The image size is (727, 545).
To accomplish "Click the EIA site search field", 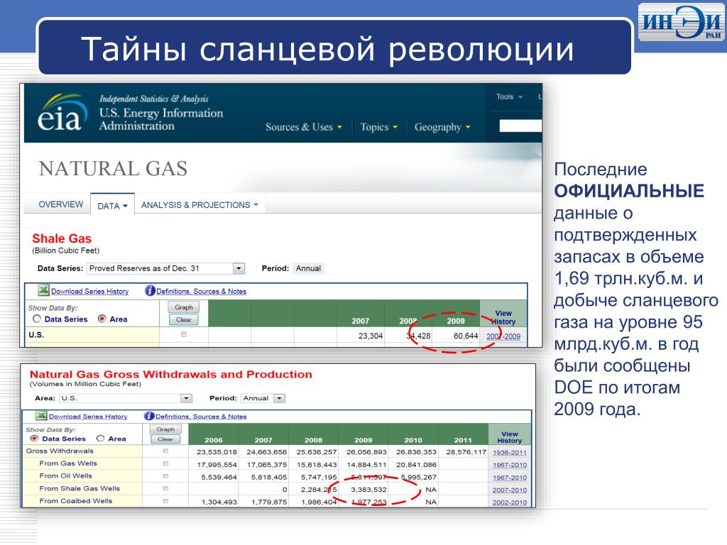I will [520, 126].
